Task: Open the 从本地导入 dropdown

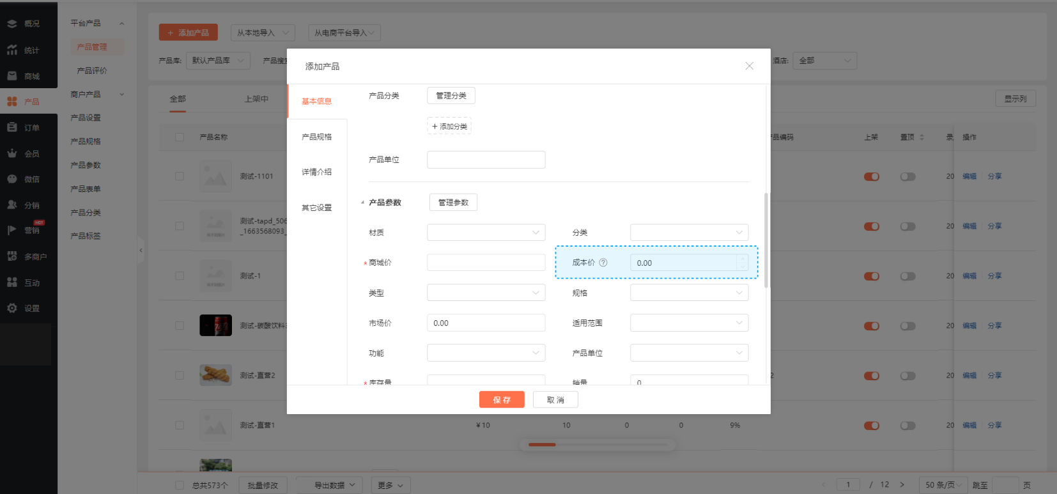Action: [263, 33]
